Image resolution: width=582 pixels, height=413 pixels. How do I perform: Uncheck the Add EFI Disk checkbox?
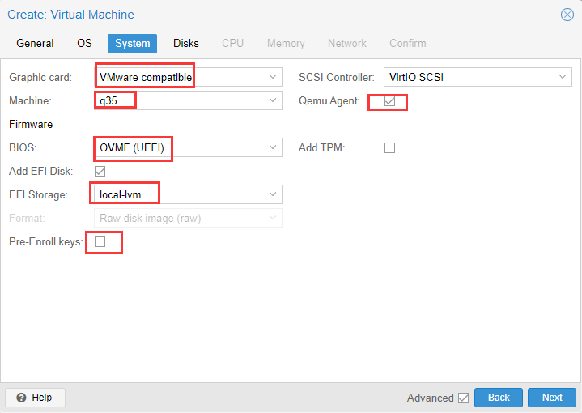point(100,171)
